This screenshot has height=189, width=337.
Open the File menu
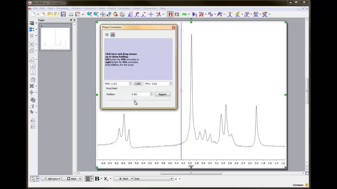[x=35, y=8]
